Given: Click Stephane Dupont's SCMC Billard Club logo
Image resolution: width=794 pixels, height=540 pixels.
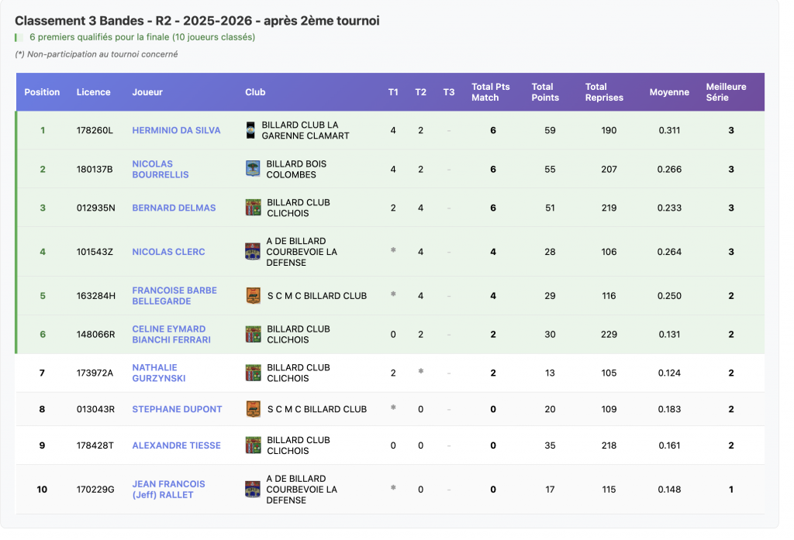Looking at the screenshot, I should coord(253,409).
